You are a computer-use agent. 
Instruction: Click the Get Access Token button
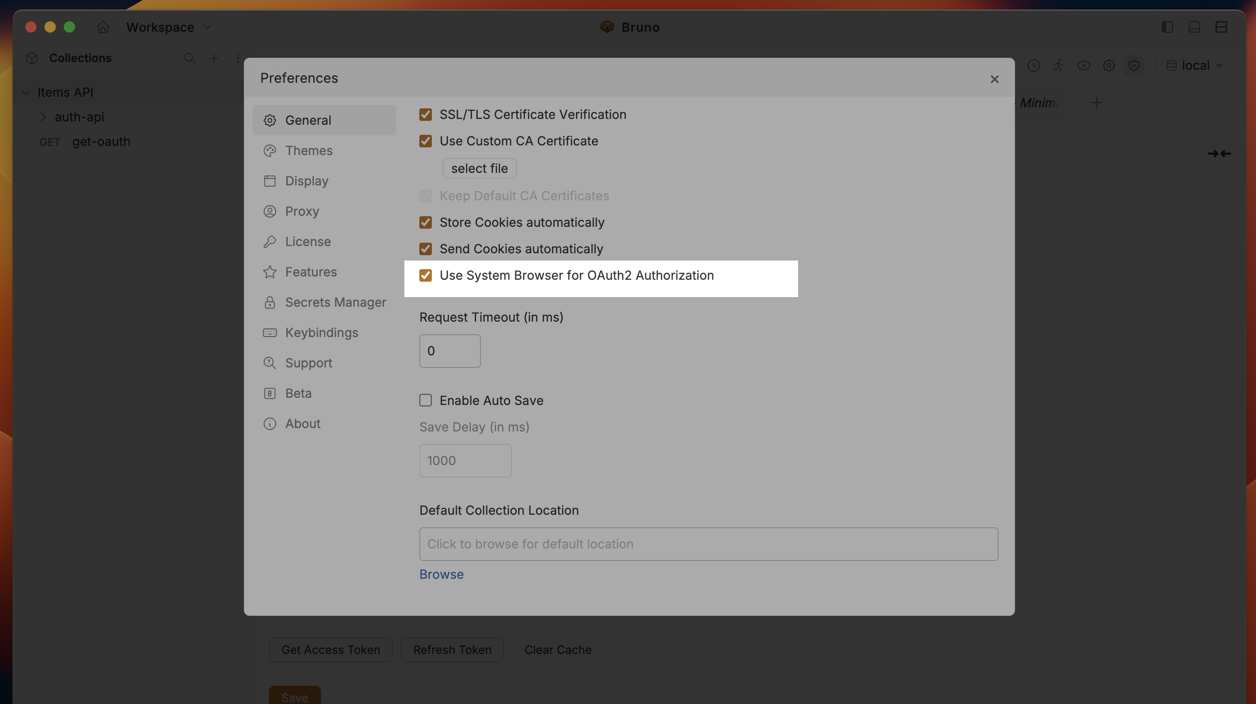[330, 650]
